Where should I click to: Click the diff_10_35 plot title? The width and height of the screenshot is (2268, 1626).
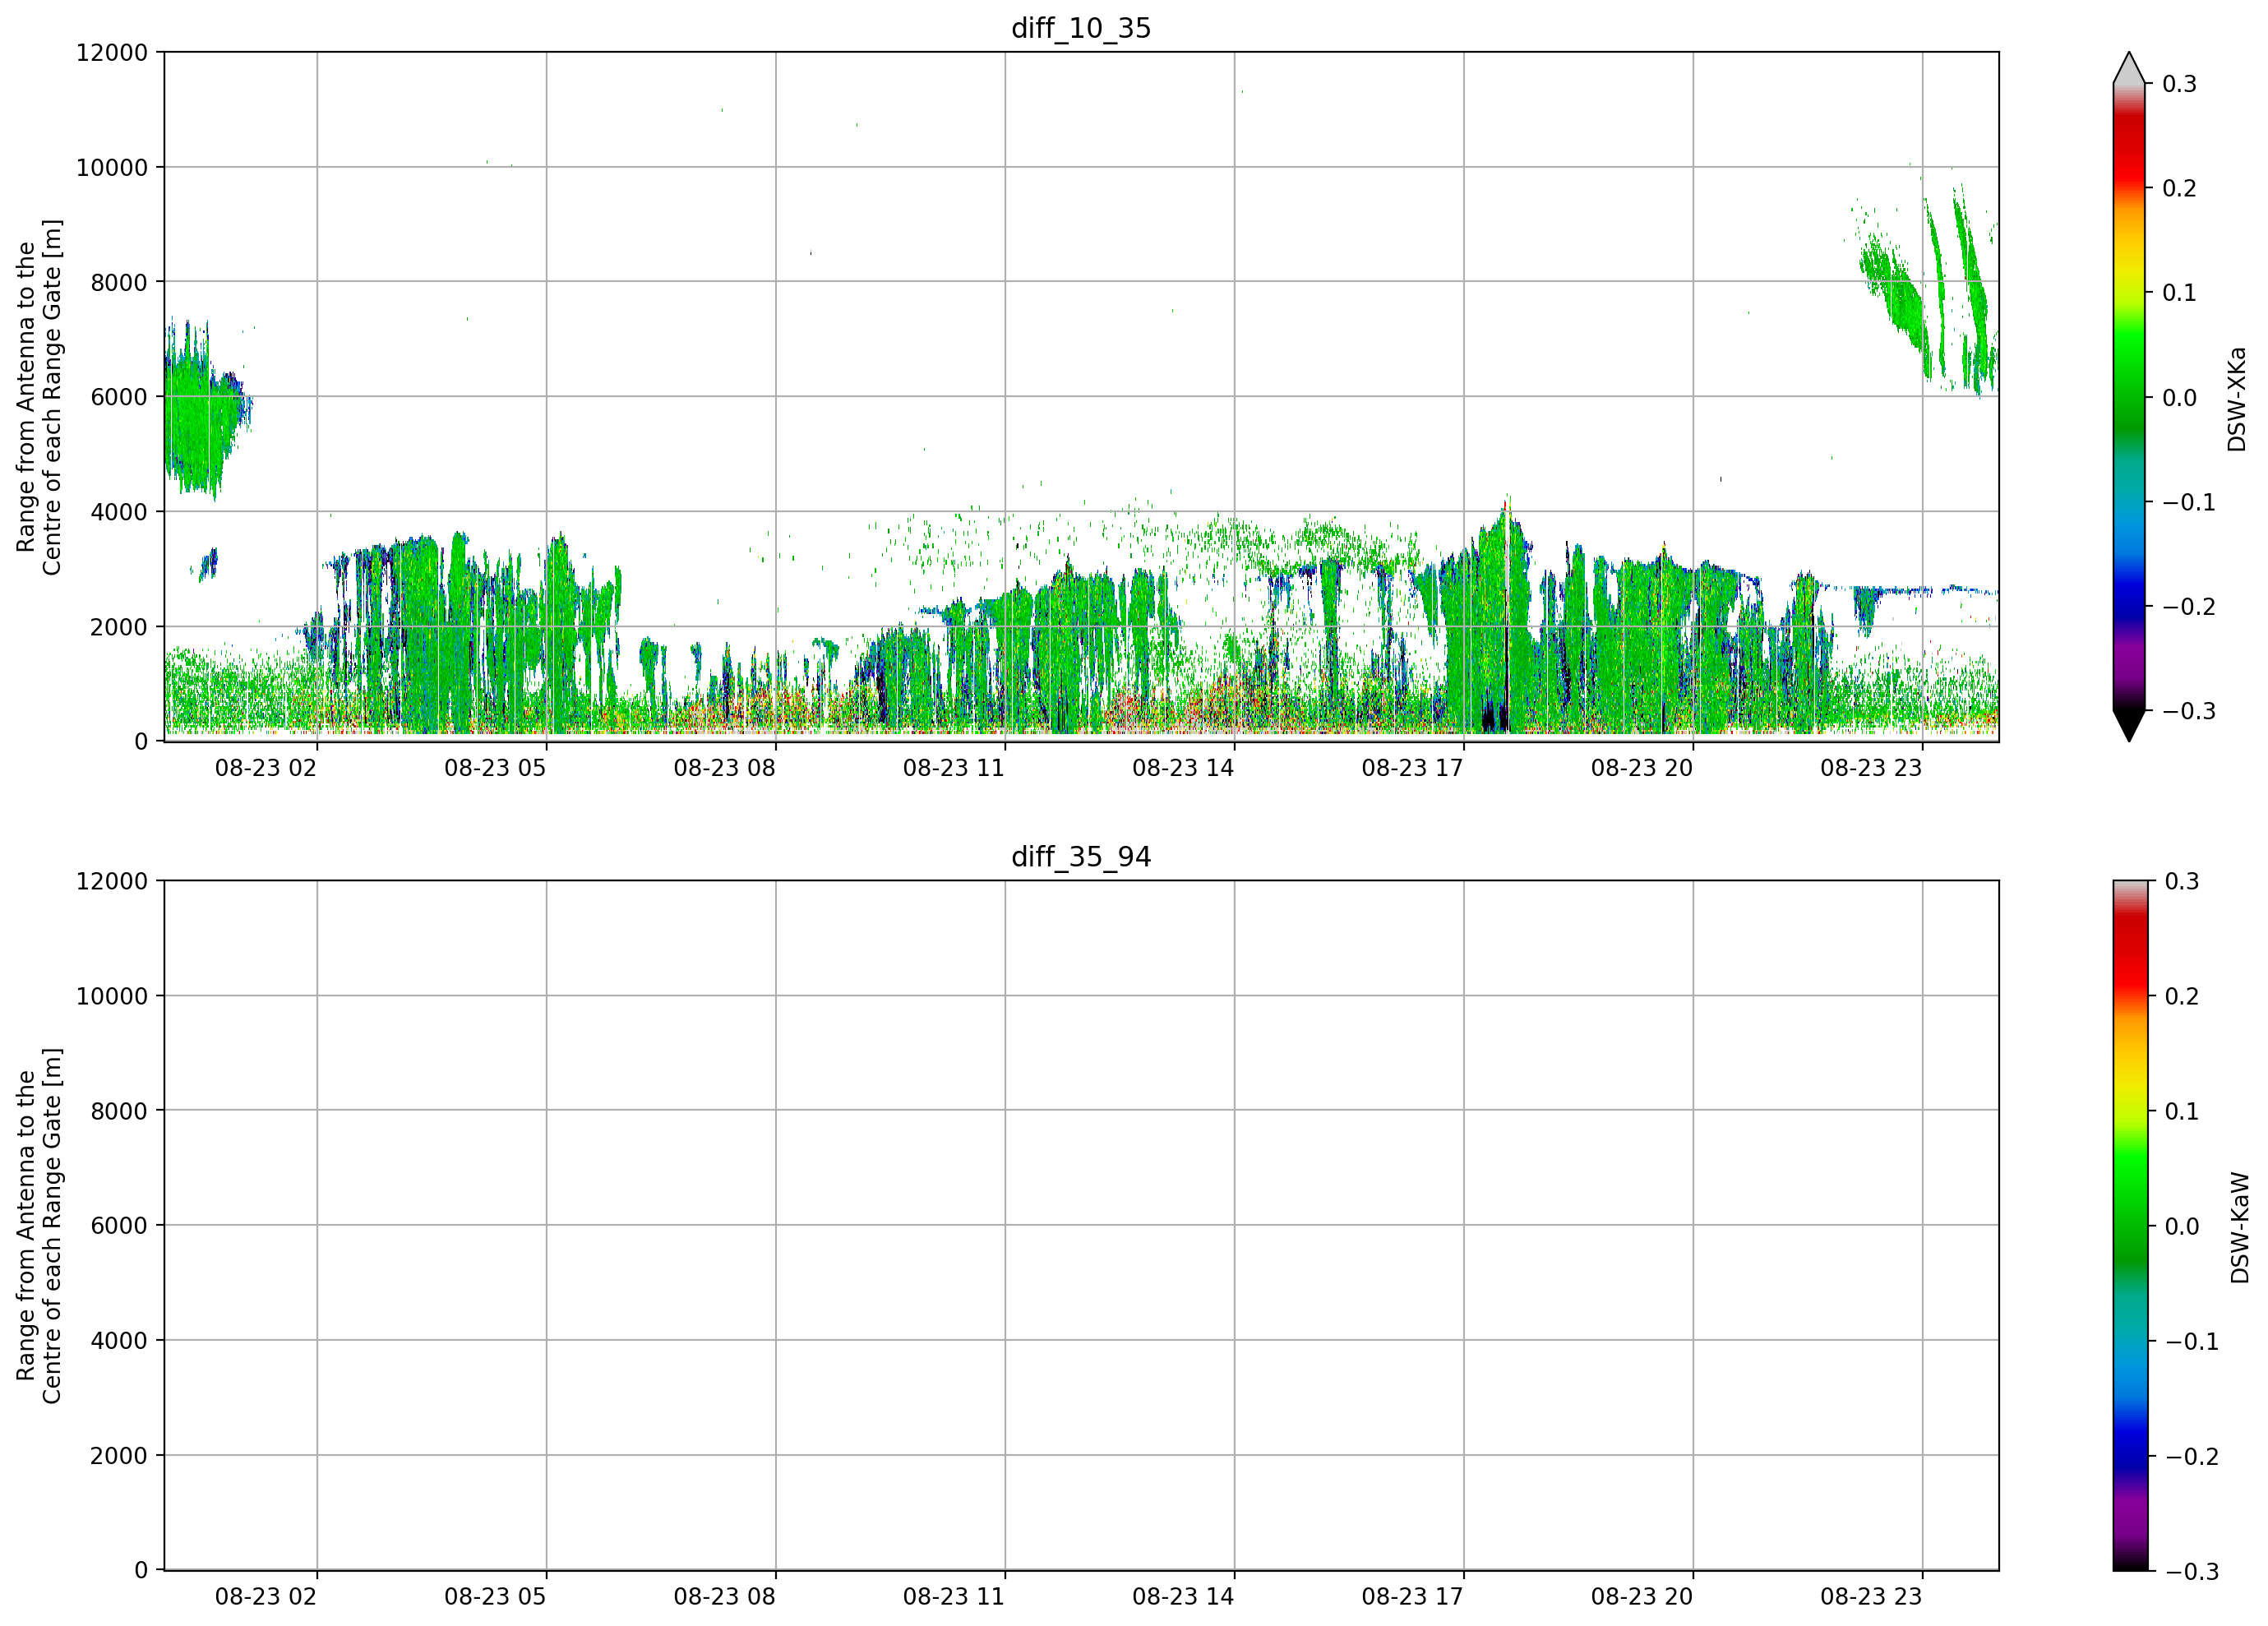[1081, 28]
